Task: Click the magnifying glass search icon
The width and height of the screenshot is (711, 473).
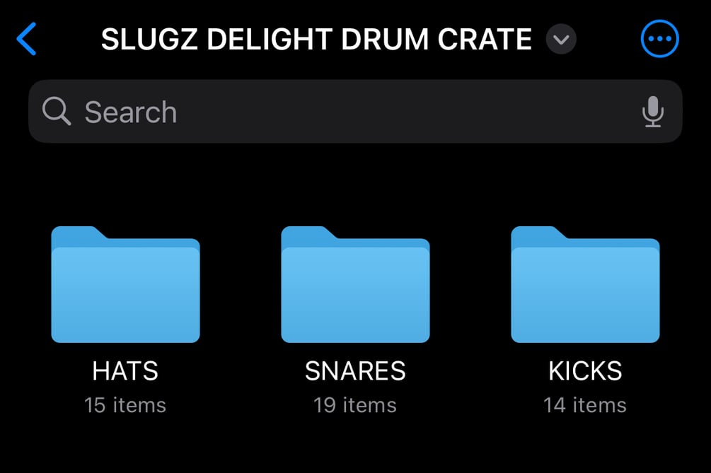Action: pyautogui.click(x=57, y=112)
